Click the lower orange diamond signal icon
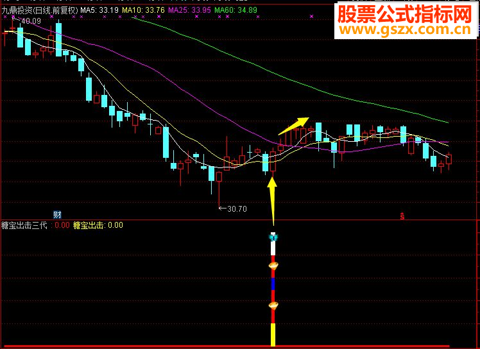The image size is (480, 349). pyautogui.click(x=273, y=305)
